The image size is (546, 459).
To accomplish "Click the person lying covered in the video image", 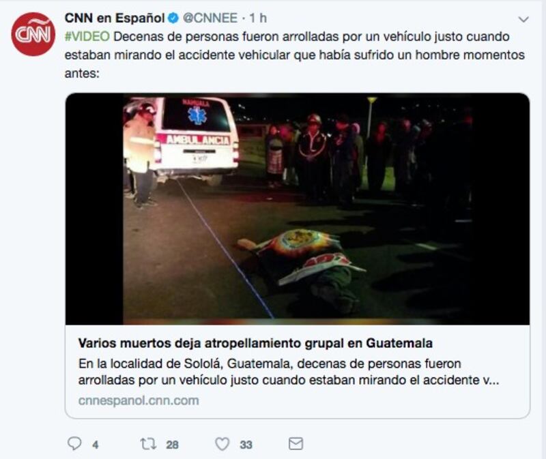I will 301,269.
